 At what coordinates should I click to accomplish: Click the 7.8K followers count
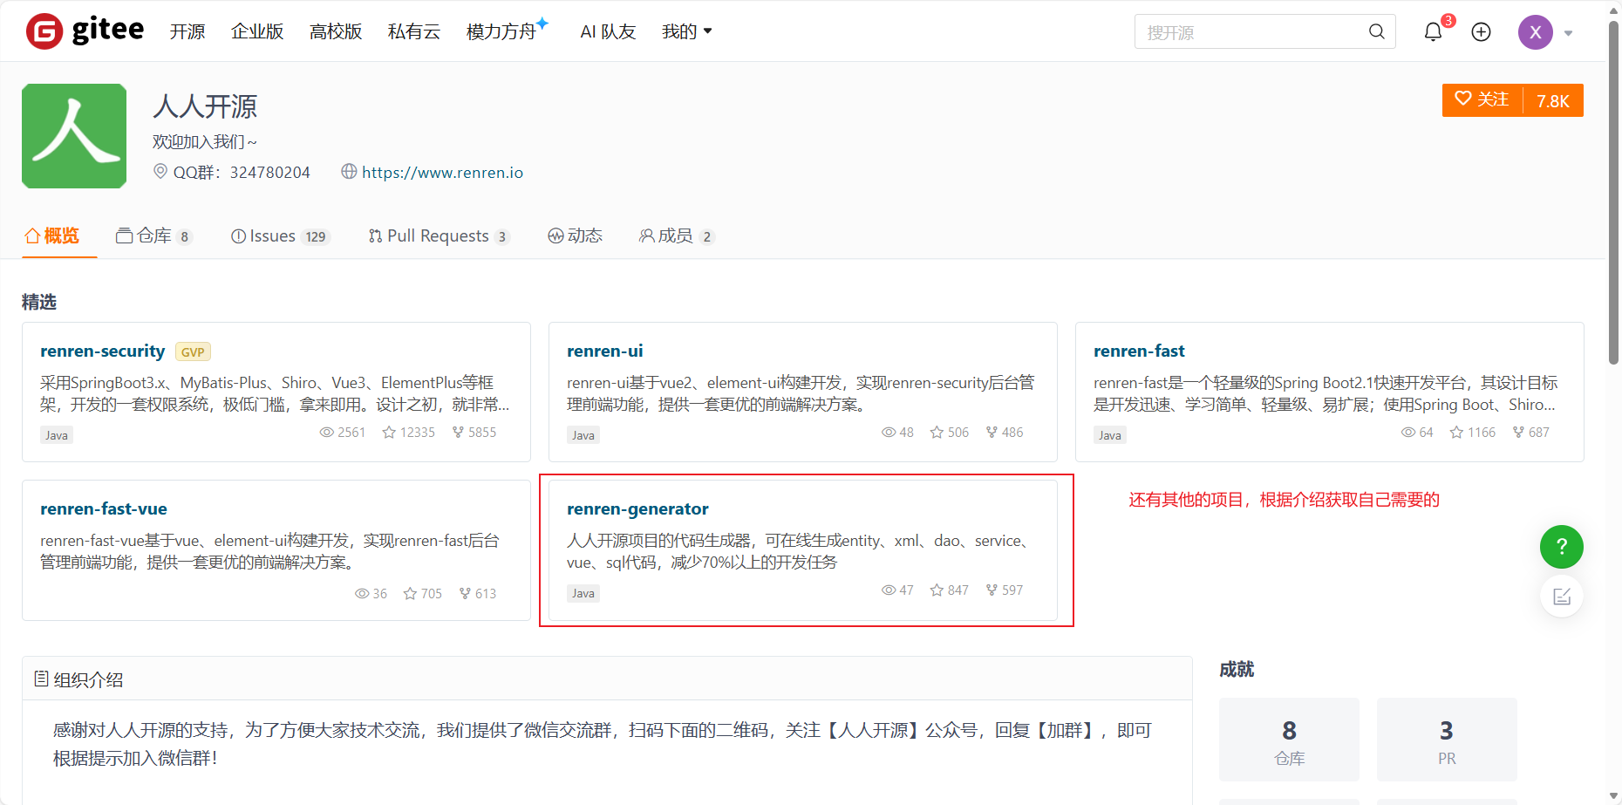(1553, 100)
